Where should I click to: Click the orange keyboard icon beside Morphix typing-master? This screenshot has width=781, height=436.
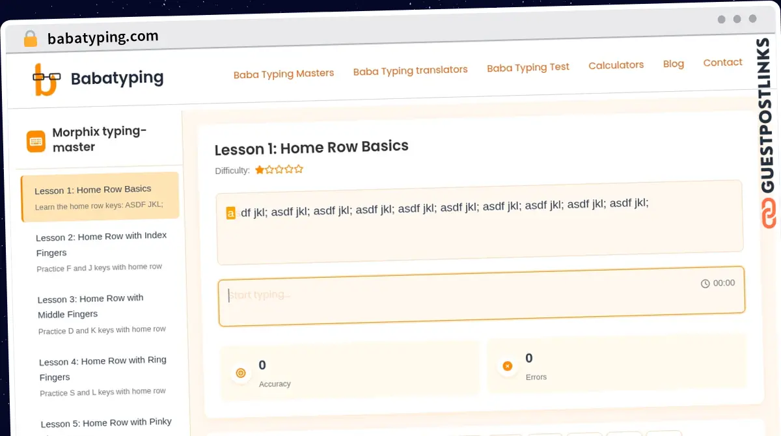click(x=35, y=141)
